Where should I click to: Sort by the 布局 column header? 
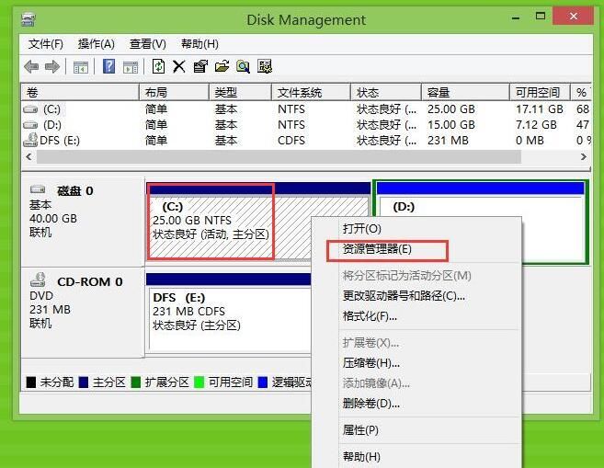[x=174, y=93]
